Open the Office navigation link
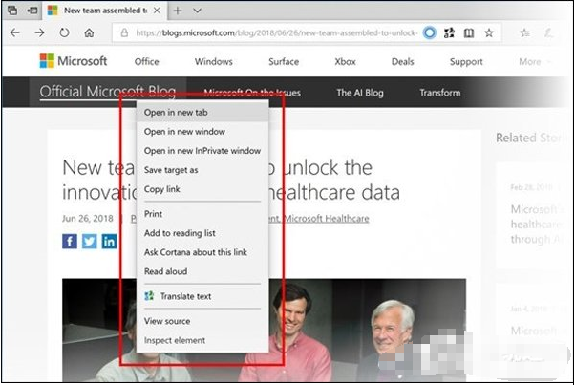This screenshot has width=575, height=385. 147,61
